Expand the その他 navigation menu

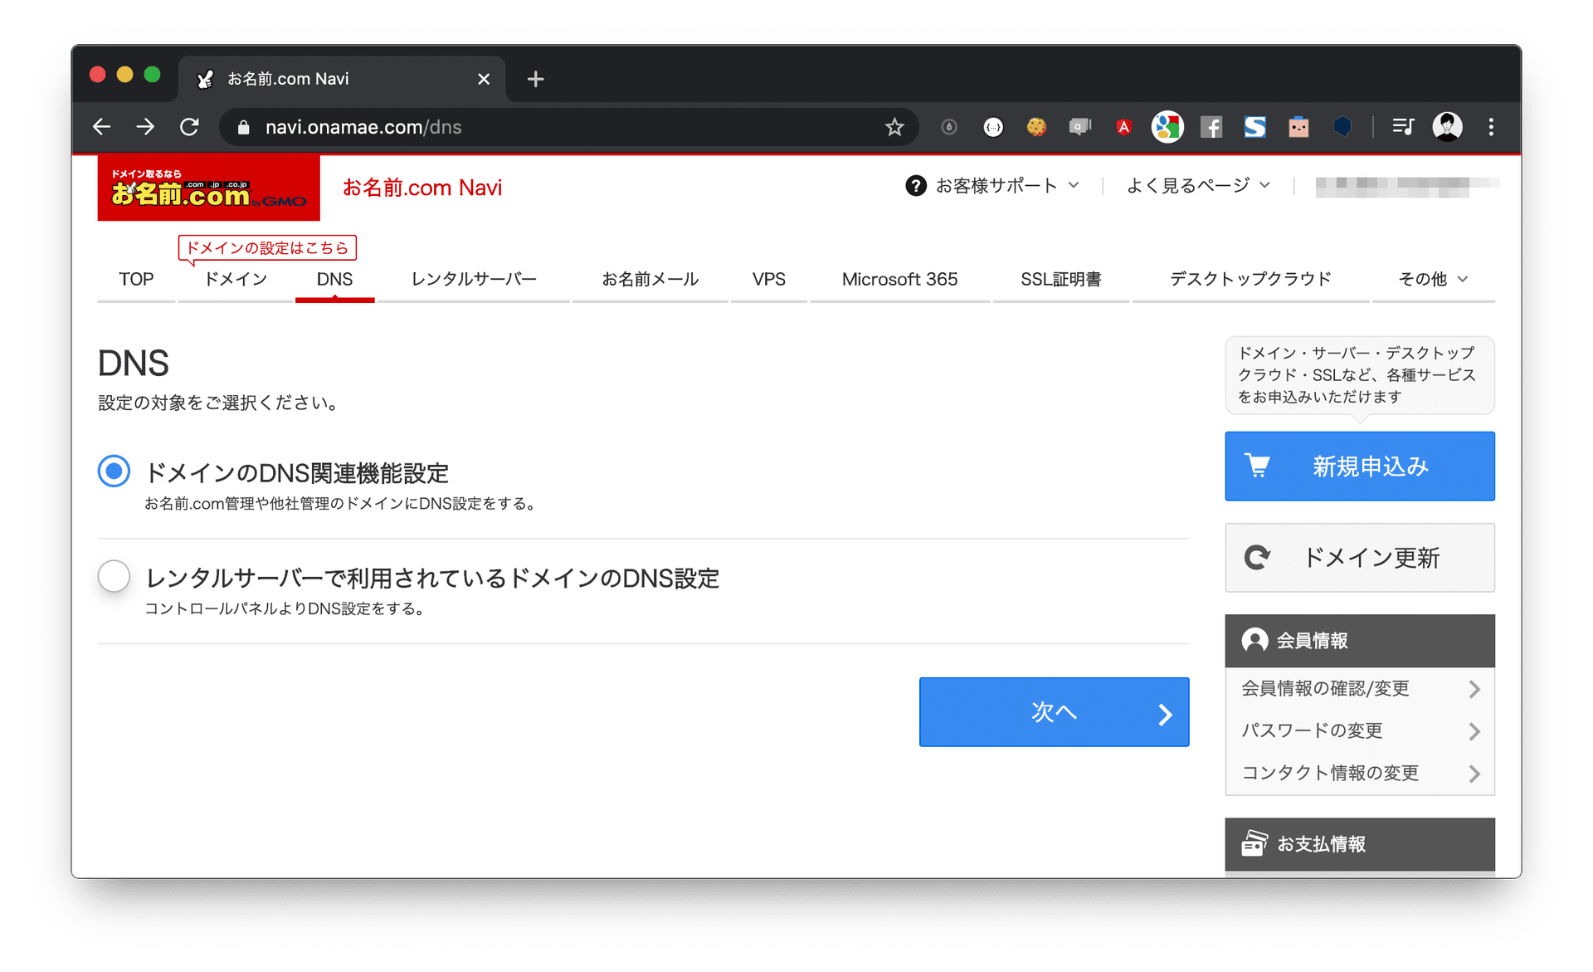1434,280
